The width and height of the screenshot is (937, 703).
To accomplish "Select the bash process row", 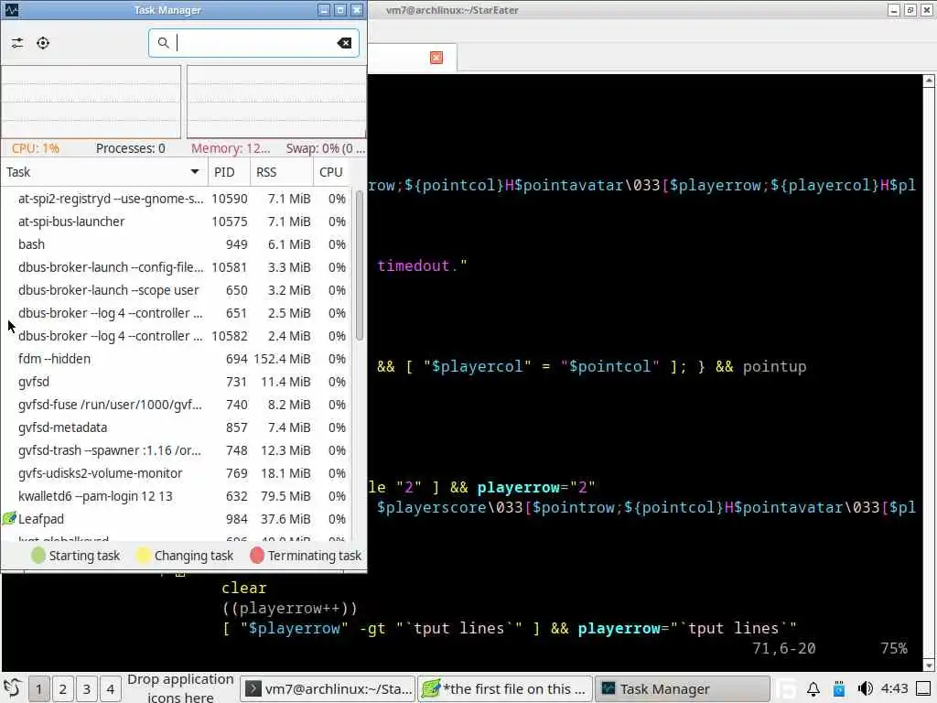I will coord(177,244).
